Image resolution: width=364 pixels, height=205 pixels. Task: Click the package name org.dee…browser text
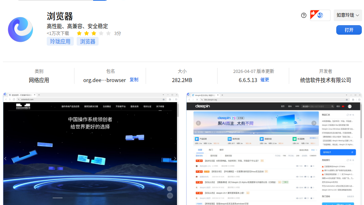(104, 80)
